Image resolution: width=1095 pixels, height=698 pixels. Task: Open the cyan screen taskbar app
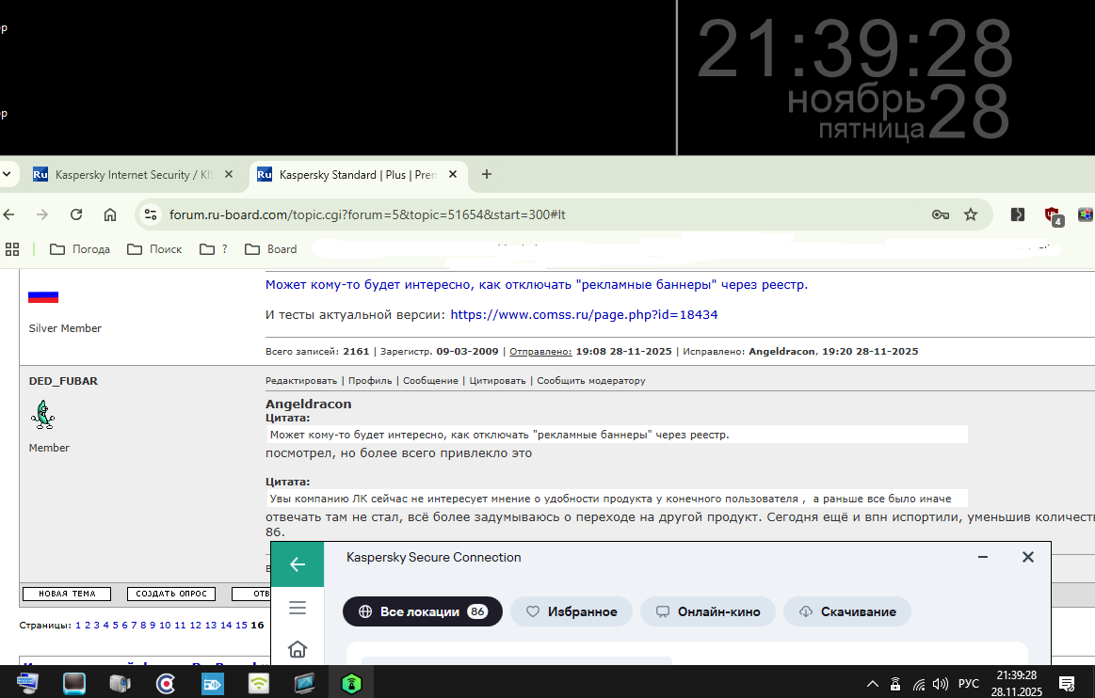pos(74,683)
